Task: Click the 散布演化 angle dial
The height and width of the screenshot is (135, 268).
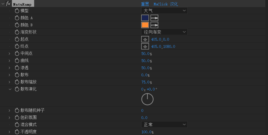Action: point(147,99)
